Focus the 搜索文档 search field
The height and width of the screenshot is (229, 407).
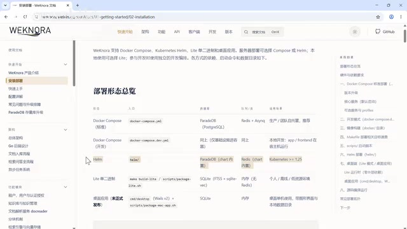pos(262,32)
